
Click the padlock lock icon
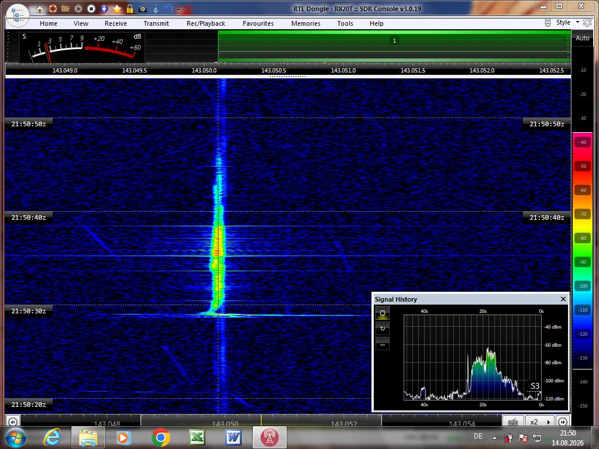130,9
